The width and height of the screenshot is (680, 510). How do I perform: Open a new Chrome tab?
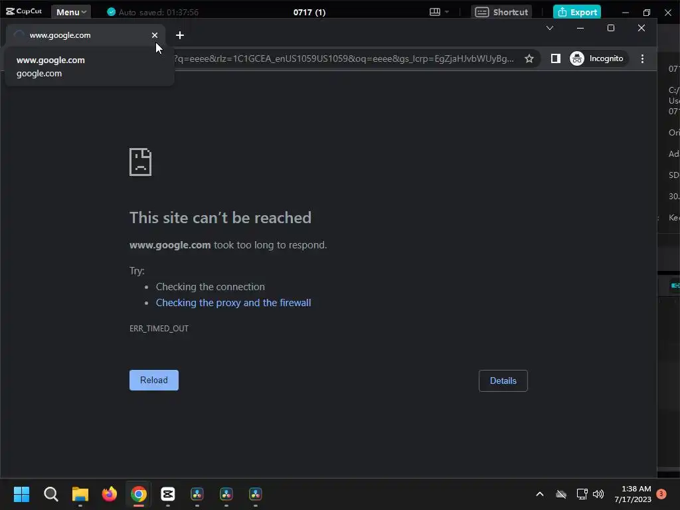tap(180, 35)
